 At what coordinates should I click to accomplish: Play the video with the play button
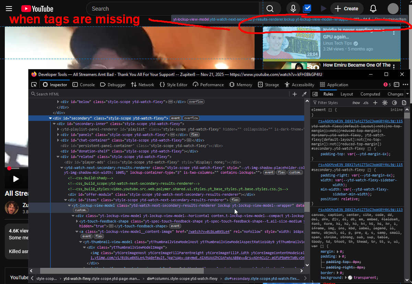coord(16,179)
